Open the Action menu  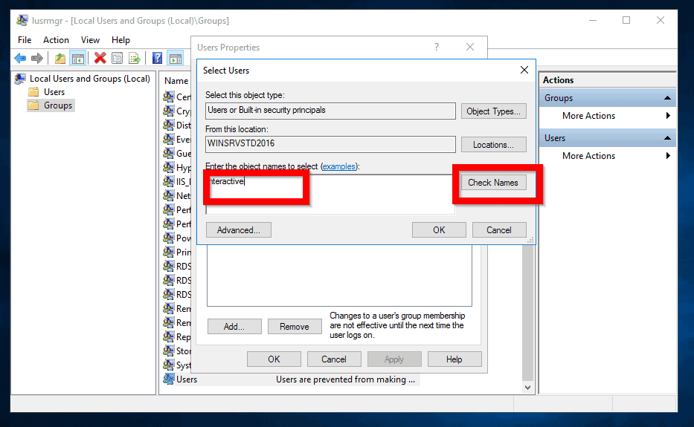[x=56, y=40]
